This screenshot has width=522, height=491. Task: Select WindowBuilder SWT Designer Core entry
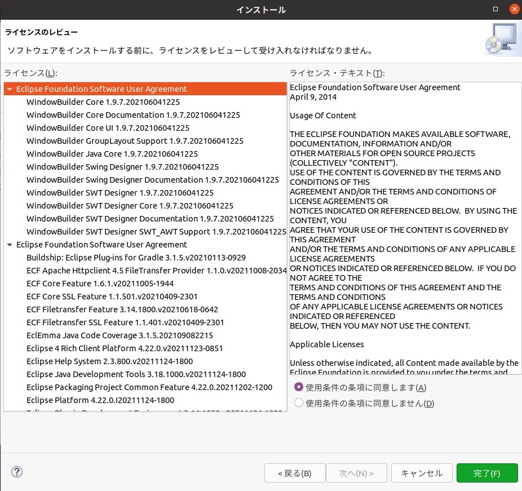(x=130, y=206)
